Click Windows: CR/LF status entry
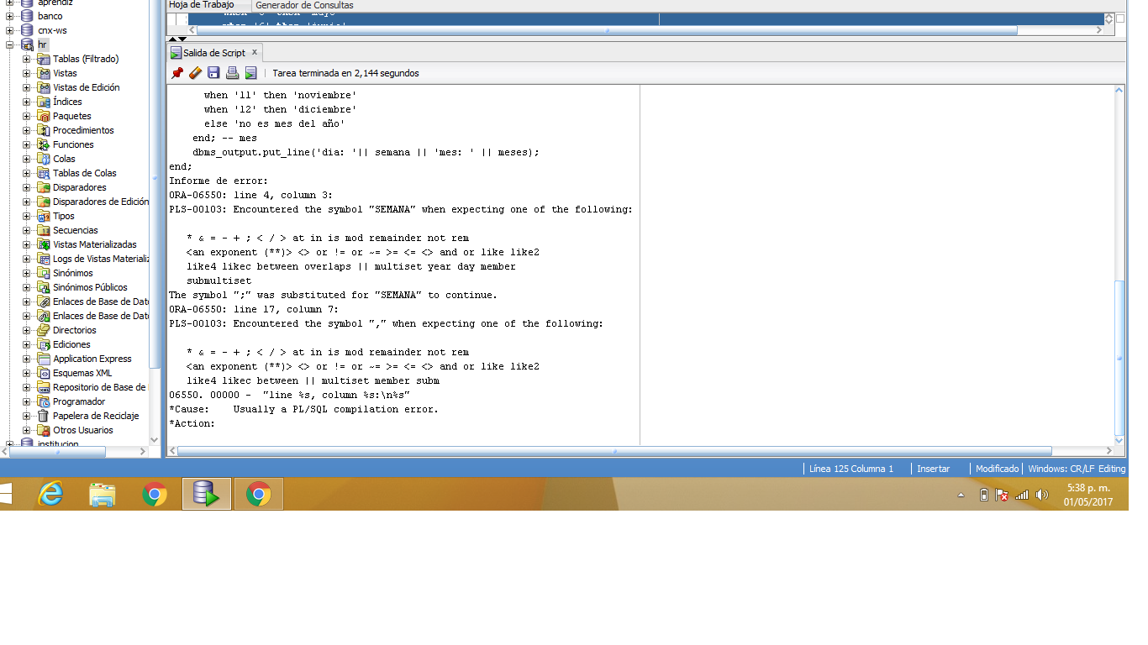 click(x=1061, y=469)
